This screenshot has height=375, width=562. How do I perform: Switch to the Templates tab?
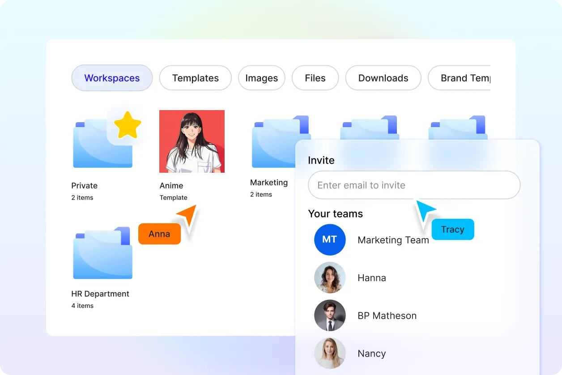click(x=195, y=78)
